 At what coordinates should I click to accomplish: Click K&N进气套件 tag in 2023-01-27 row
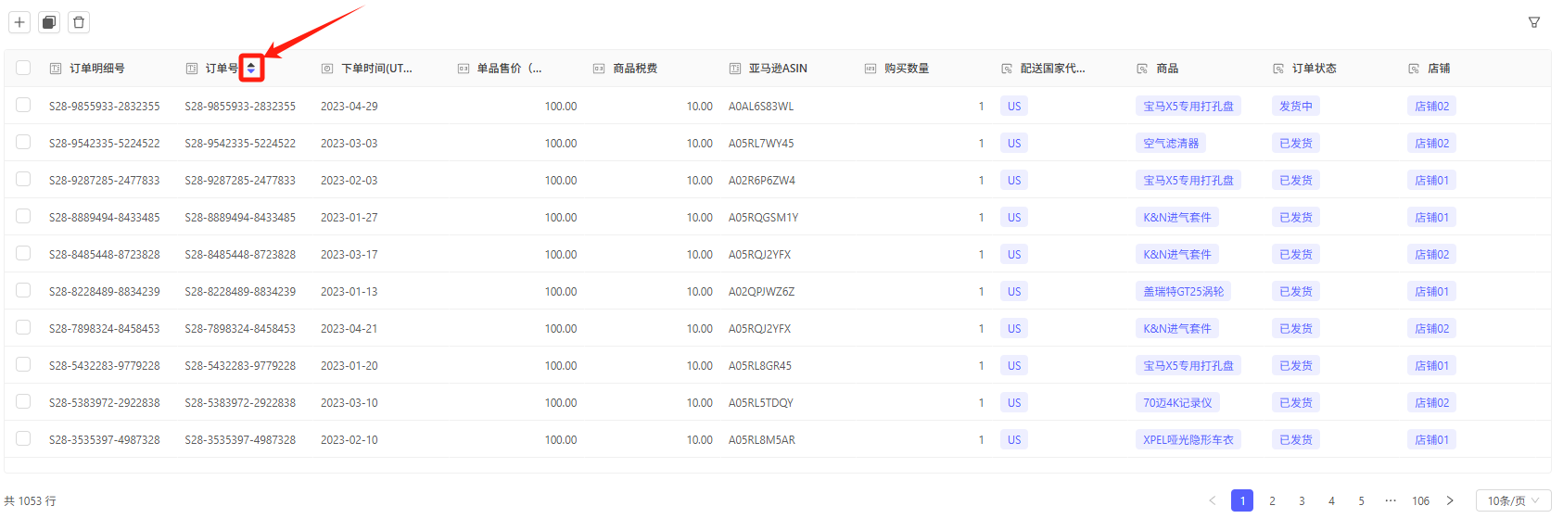point(1177,217)
